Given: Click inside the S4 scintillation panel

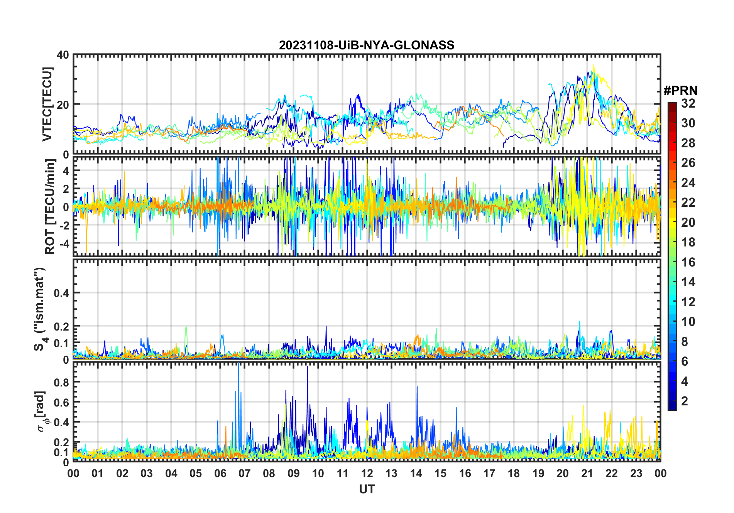Looking at the screenshot, I should pyautogui.click(x=367, y=309).
